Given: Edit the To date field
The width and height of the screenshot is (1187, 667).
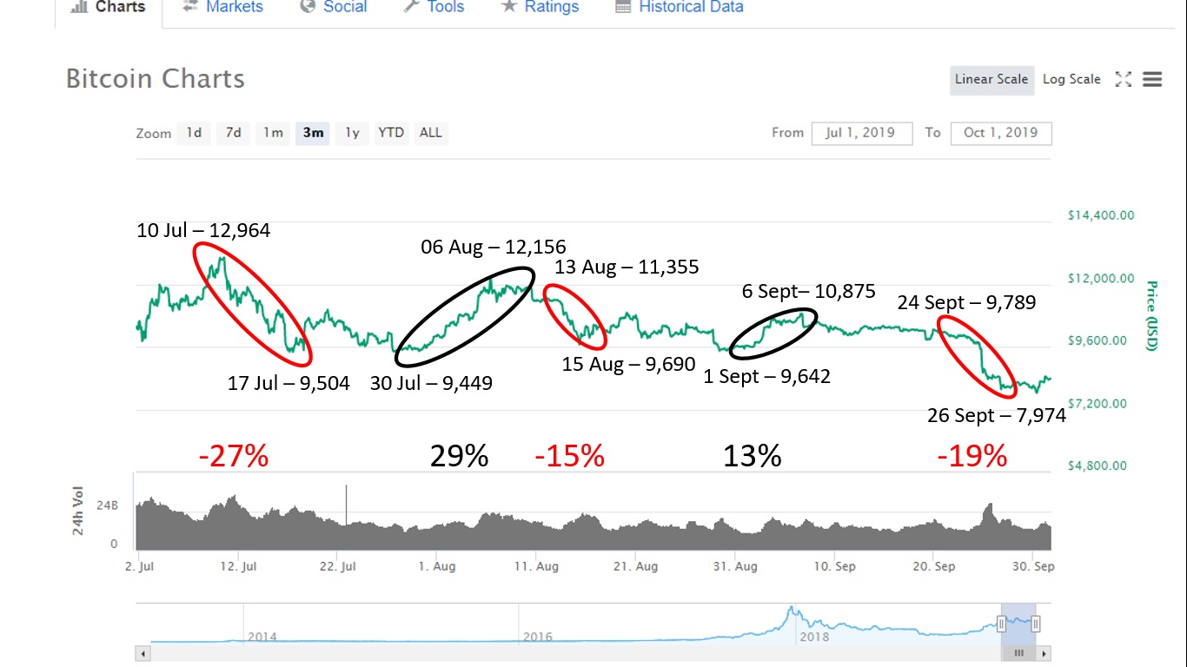Looking at the screenshot, I should (x=1000, y=133).
